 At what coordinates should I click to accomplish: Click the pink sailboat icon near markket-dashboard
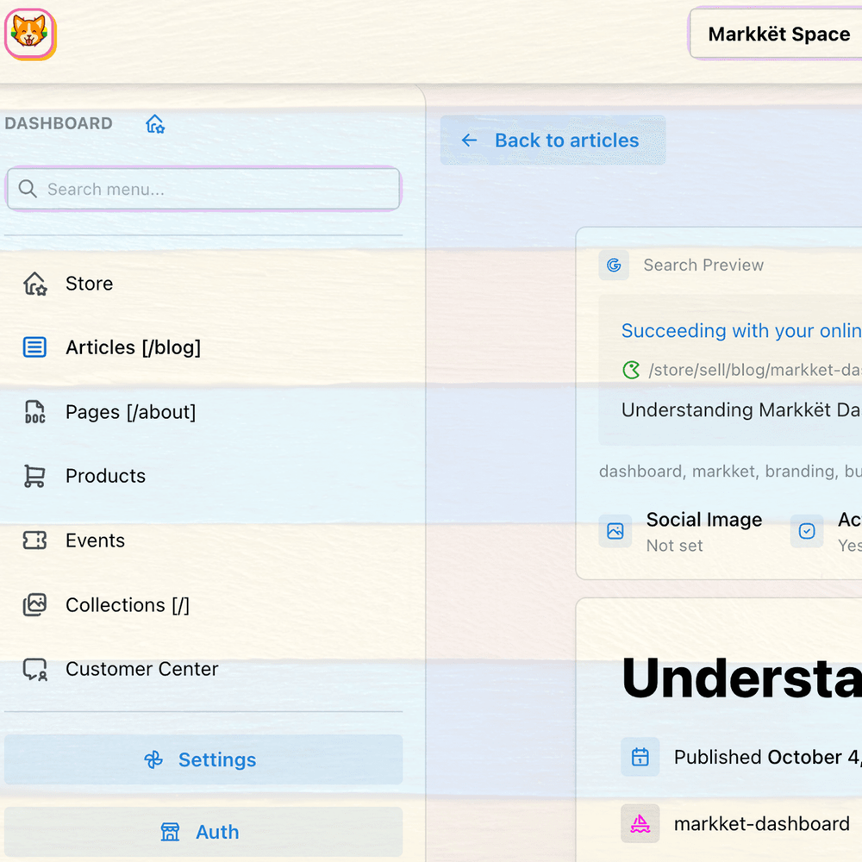click(640, 824)
